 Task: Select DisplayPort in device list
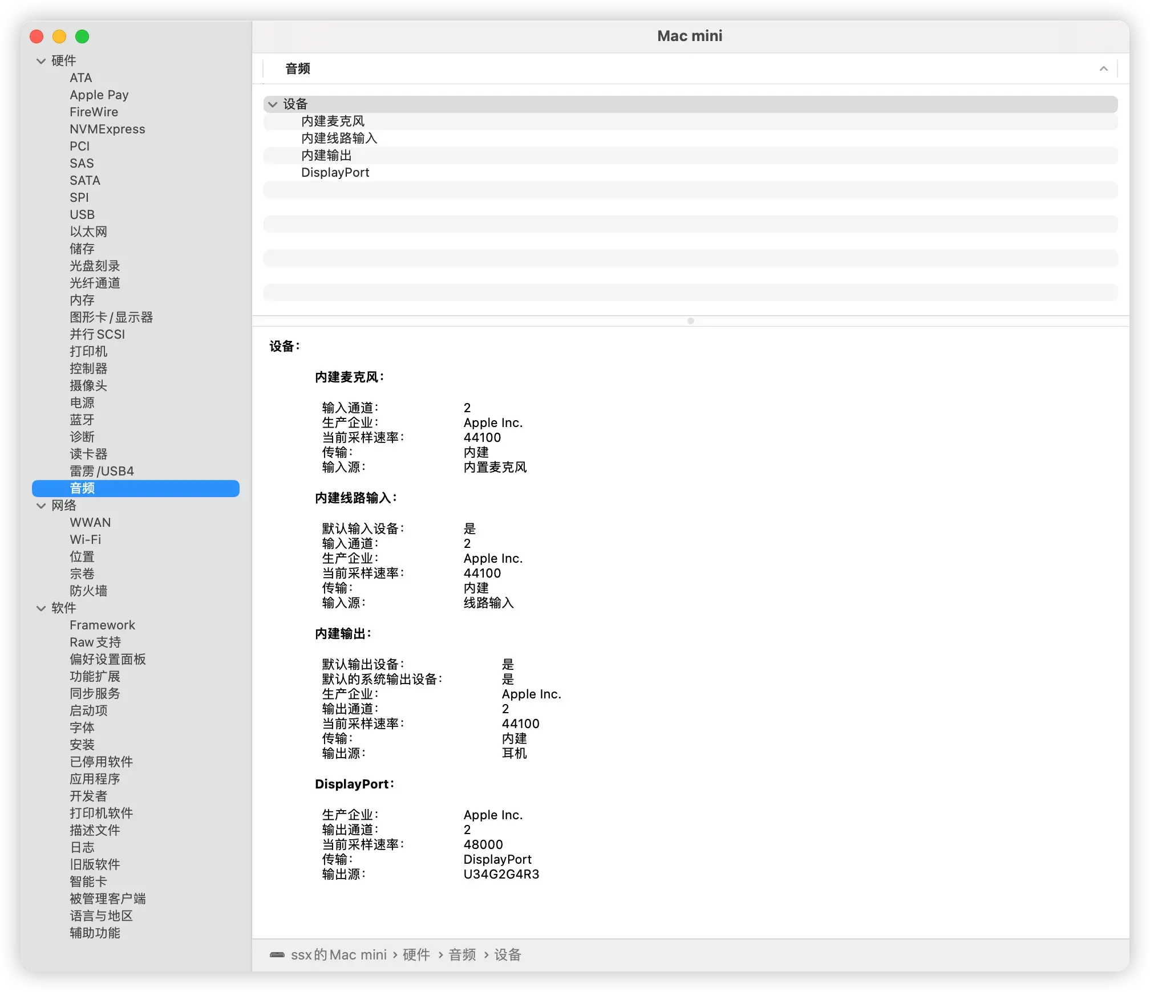[x=335, y=173]
